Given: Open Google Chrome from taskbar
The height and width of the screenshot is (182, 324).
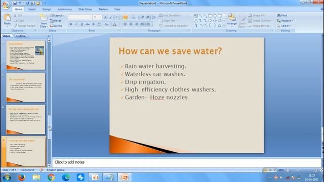Looking at the screenshot, I should tap(51, 177).
